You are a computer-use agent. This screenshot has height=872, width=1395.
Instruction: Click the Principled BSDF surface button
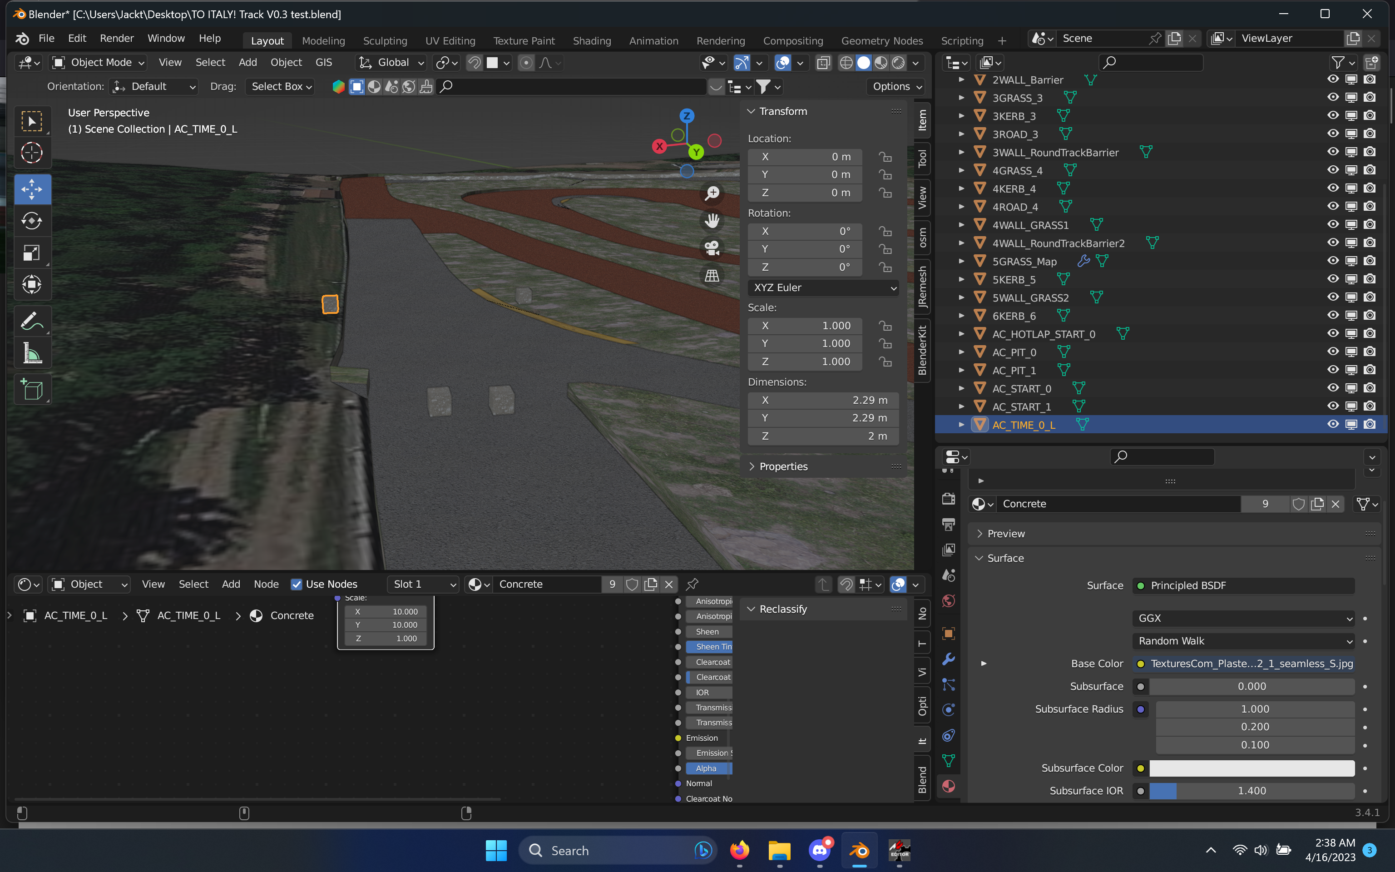(1243, 585)
